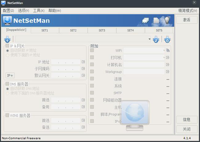Image resolution: width=200 pixels, height=142 pixels.
Task: Click the adapter power toggle icon
Action: (x=167, y=39)
